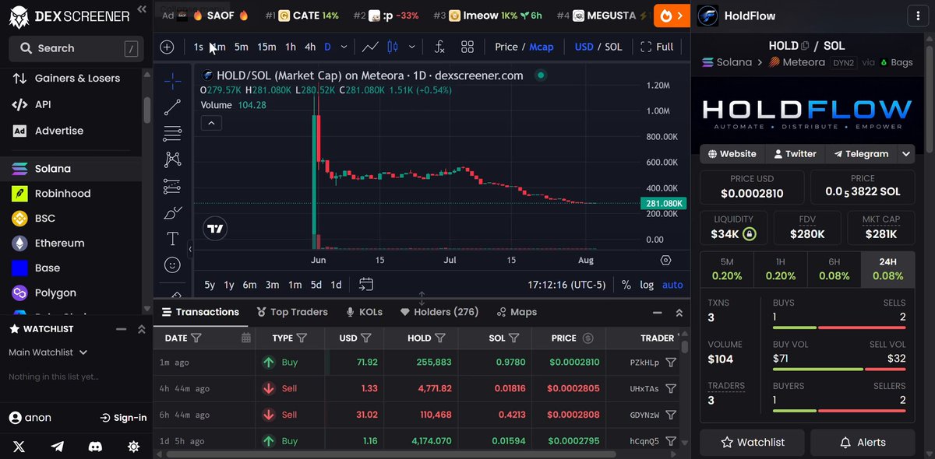The image size is (935, 459).
Task: Open the indicators fx menu
Action: [x=439, y=47]
